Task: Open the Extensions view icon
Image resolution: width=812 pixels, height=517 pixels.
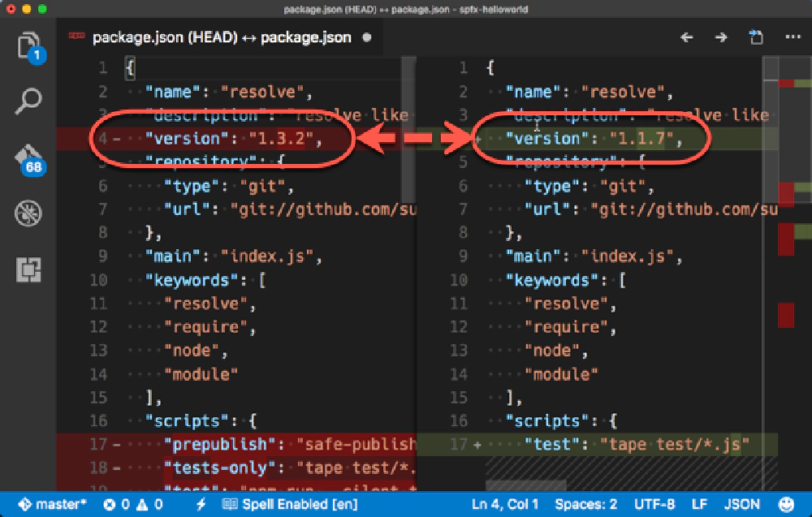Action: (28, 269)
